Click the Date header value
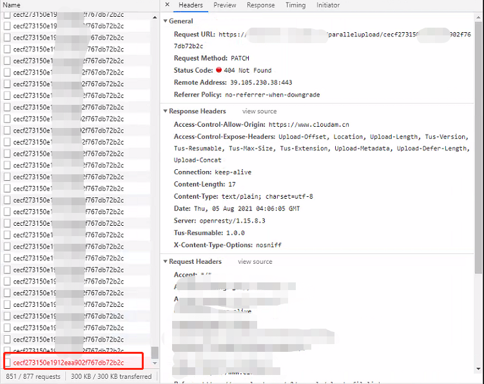The width and height of the screenshot is (484, 384). [x=247, y=208]
